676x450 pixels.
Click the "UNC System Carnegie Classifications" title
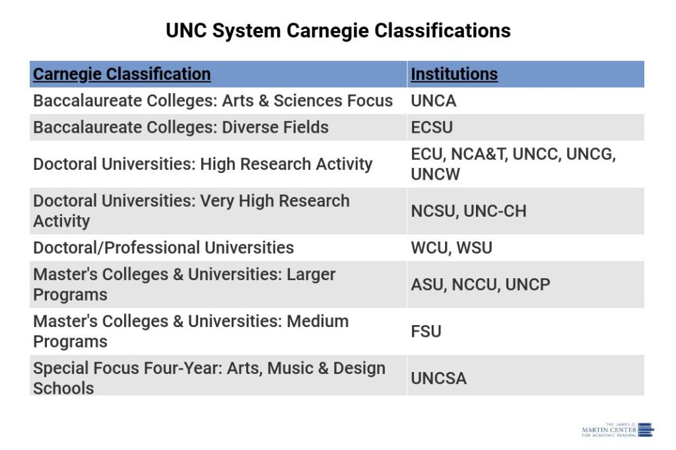[x=338, y=30]
